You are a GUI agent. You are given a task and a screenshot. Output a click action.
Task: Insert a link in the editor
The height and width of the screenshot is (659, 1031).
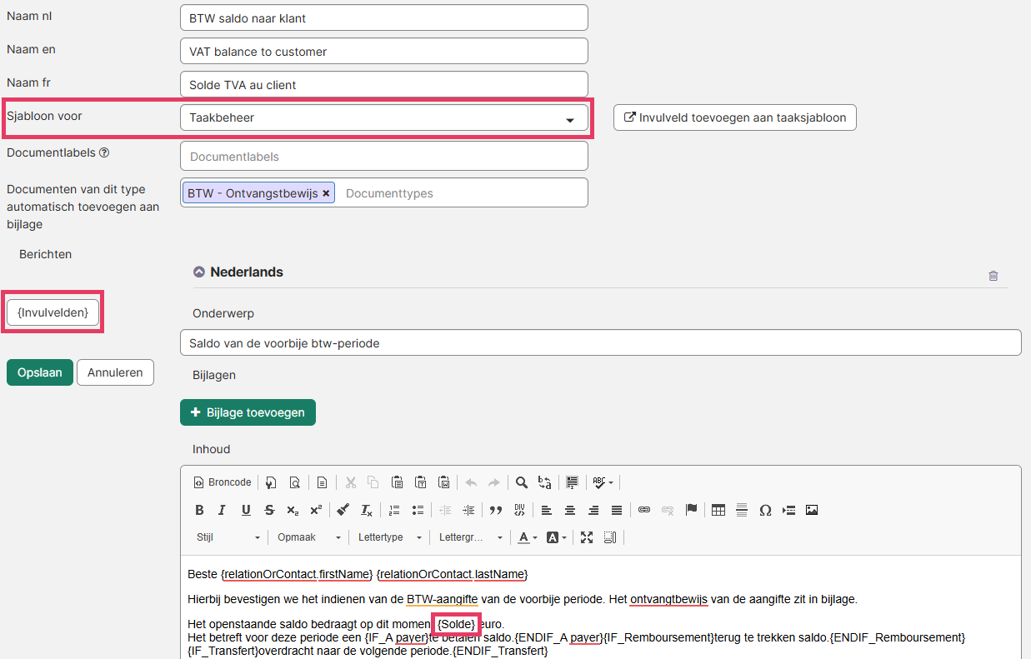(644, 510)
